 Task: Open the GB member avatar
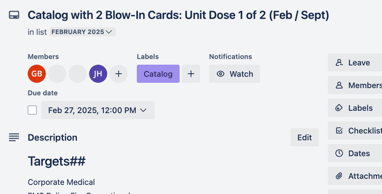point(37,74)
